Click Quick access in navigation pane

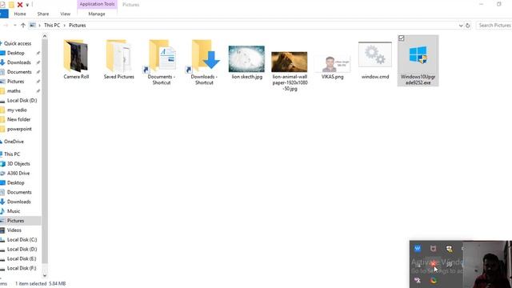(18, 43)
